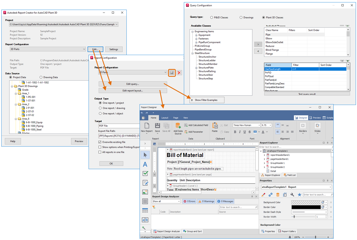Screen dimensions: 357x240
Task: Click the Edit... button in Report Creator
Action: (x=95, y=49)
